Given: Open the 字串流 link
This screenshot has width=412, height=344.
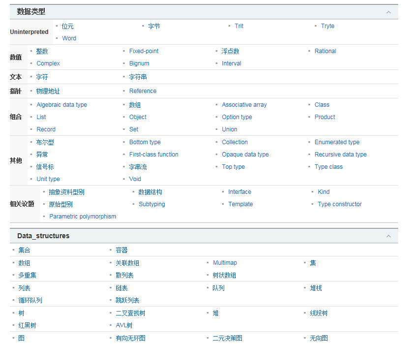Looking at the screenshot, I should click(138, 167).
